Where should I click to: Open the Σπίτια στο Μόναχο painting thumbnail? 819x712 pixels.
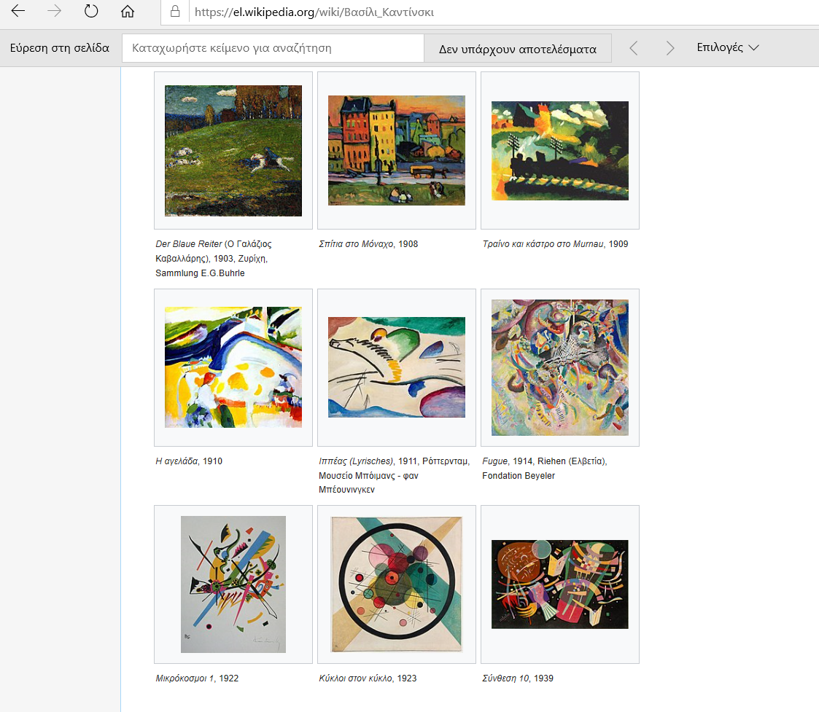(x=397, y=150)
